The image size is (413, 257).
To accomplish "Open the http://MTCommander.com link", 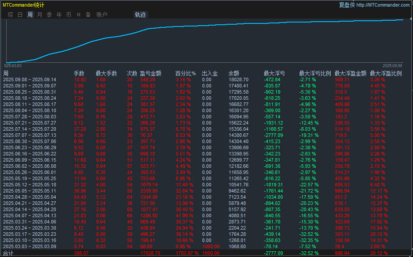I will point(382,5).
